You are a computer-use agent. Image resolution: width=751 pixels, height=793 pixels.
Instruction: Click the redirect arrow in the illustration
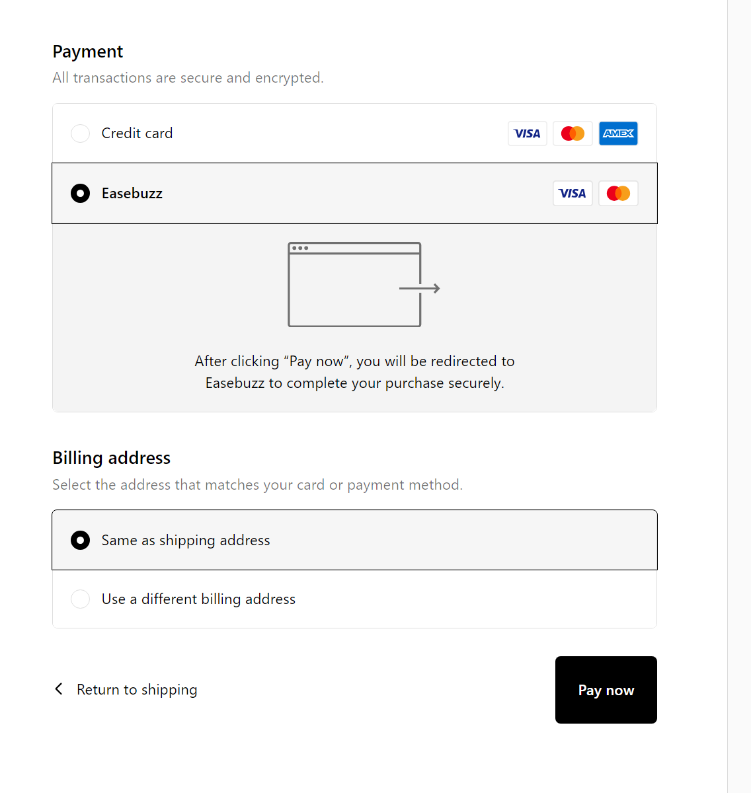point(420,288)
